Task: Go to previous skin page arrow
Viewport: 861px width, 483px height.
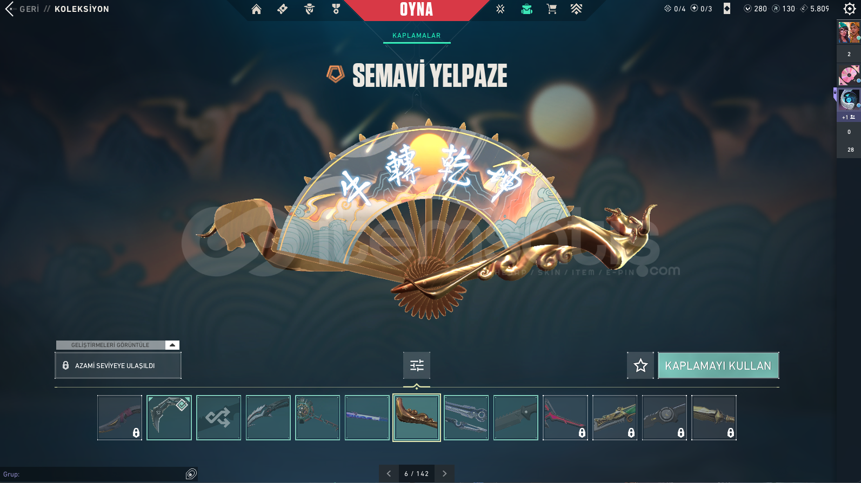Action: tap(389, 473)
